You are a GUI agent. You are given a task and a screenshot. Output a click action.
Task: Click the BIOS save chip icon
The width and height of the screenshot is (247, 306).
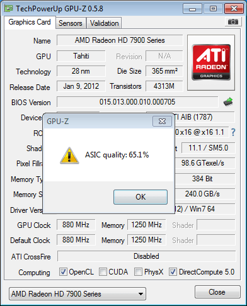[228, 102]
